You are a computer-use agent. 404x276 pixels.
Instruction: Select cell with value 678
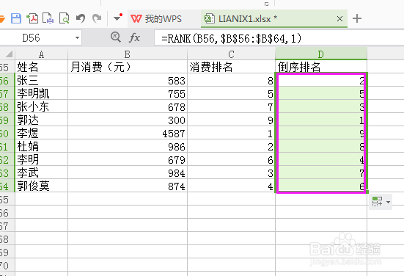tap(128, 106)
